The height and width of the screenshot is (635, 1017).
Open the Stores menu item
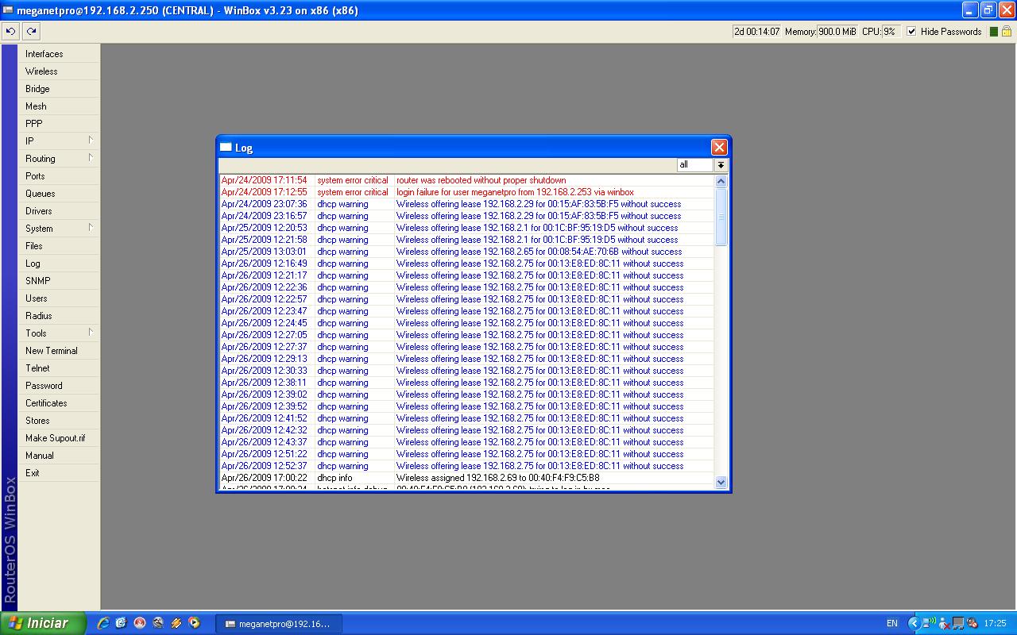tap(59, 421)
